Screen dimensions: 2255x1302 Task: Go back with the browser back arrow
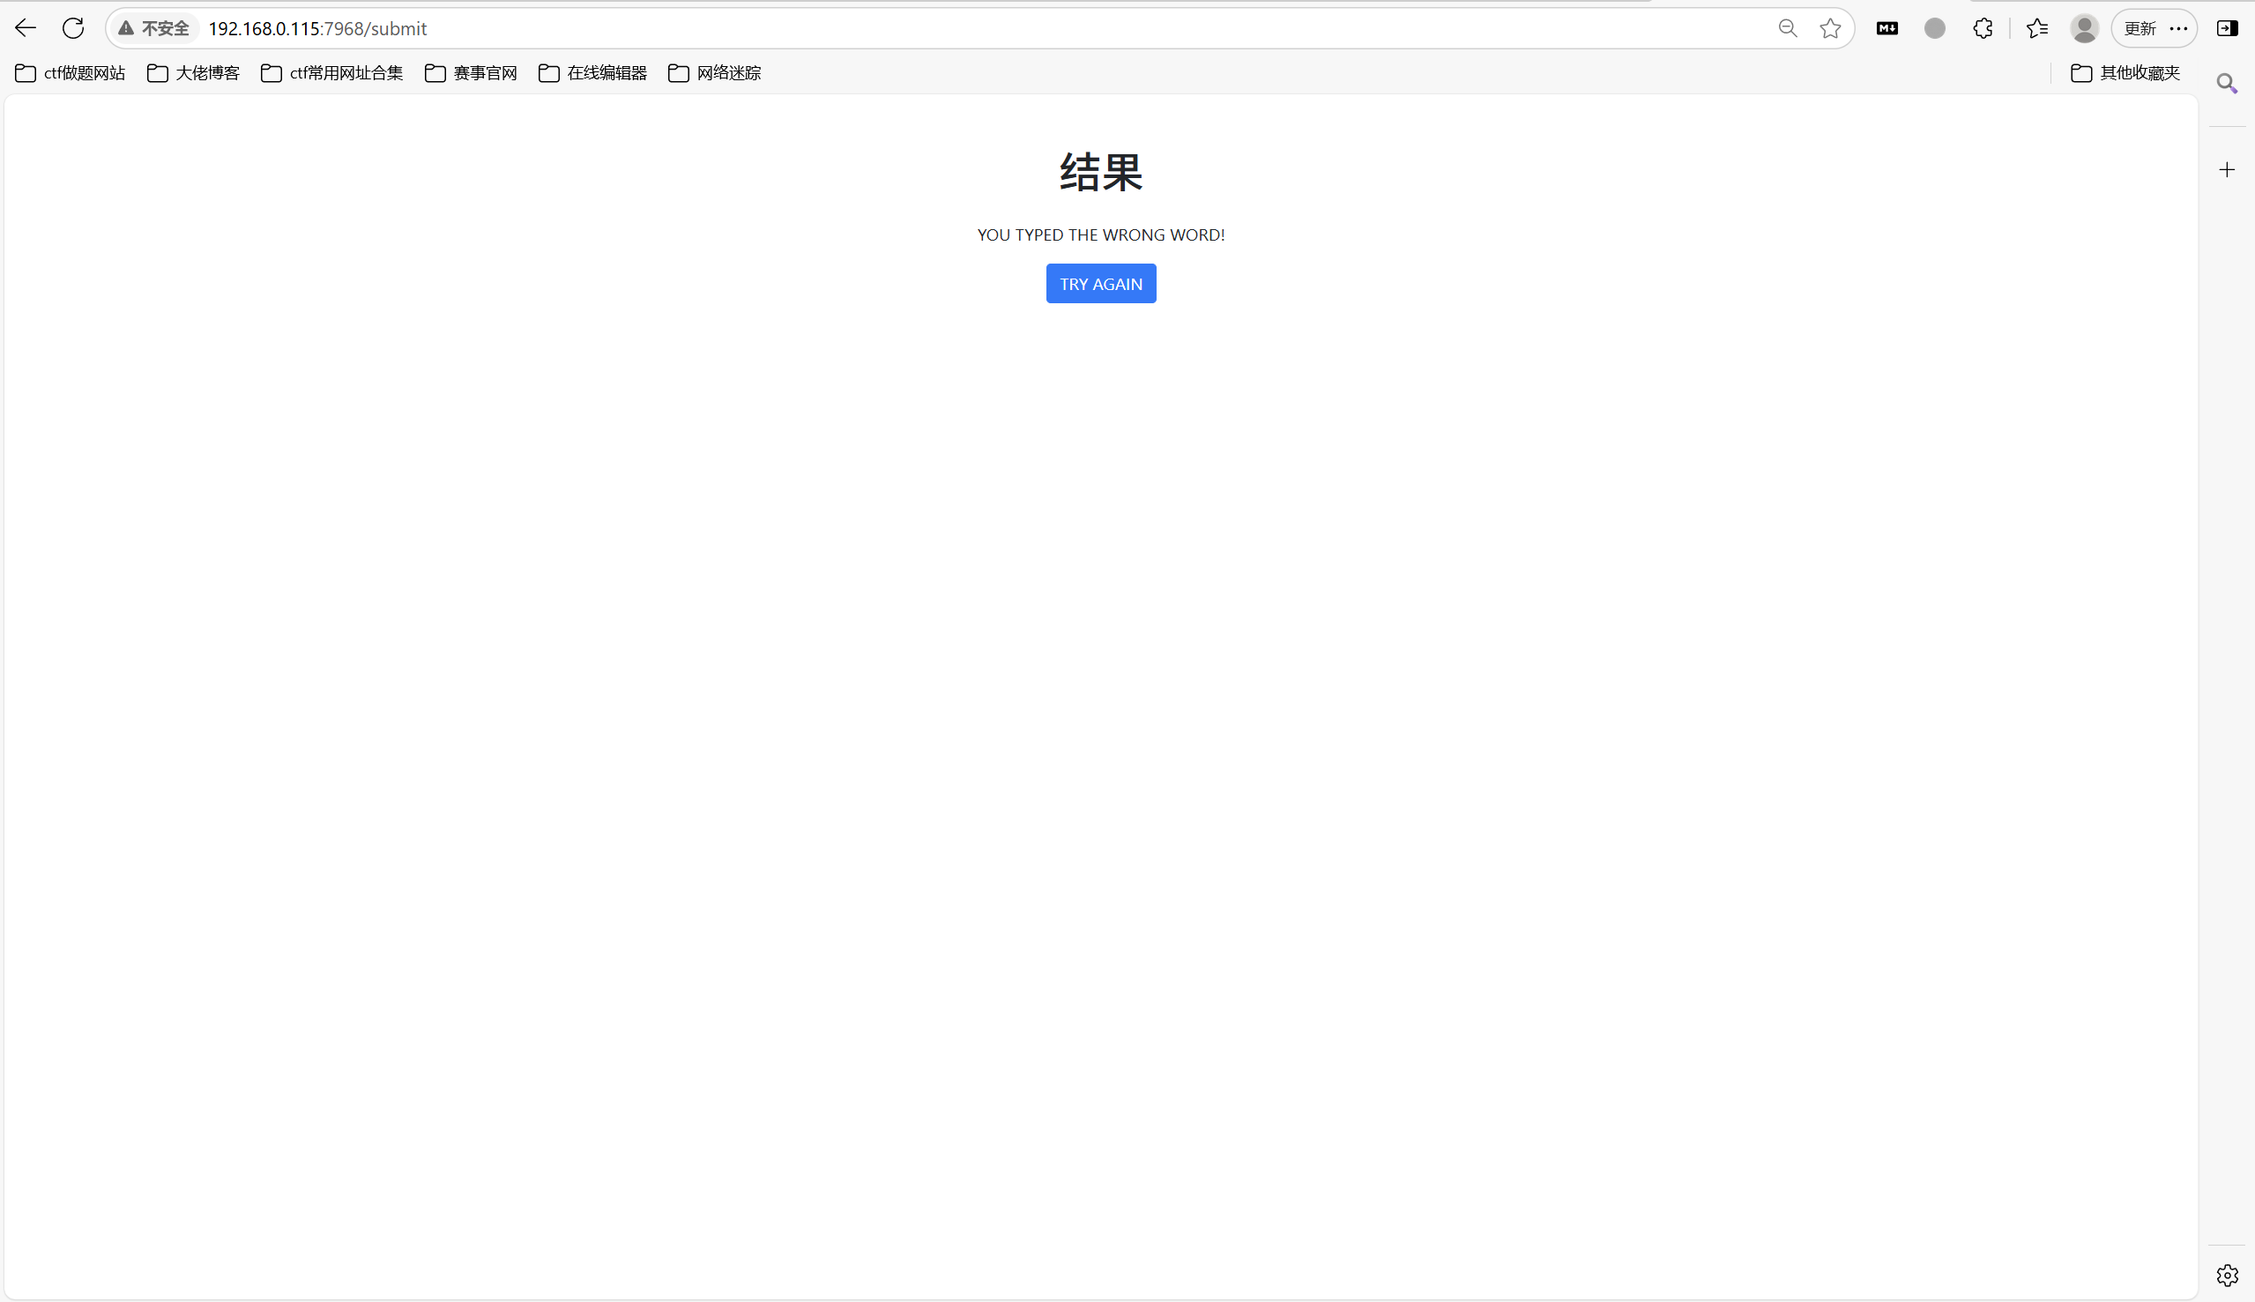[x=25, y=28]
